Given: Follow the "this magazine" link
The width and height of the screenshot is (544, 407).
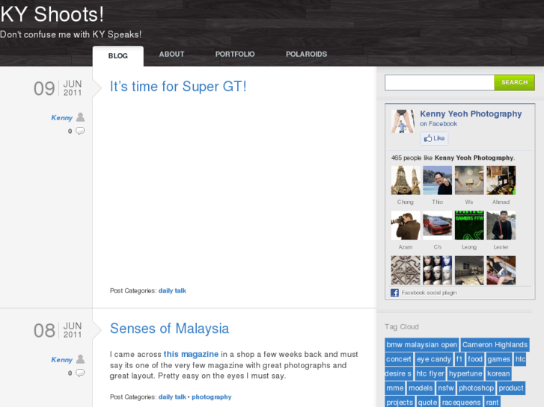Looking at the screenshot, I should [191, 354].
